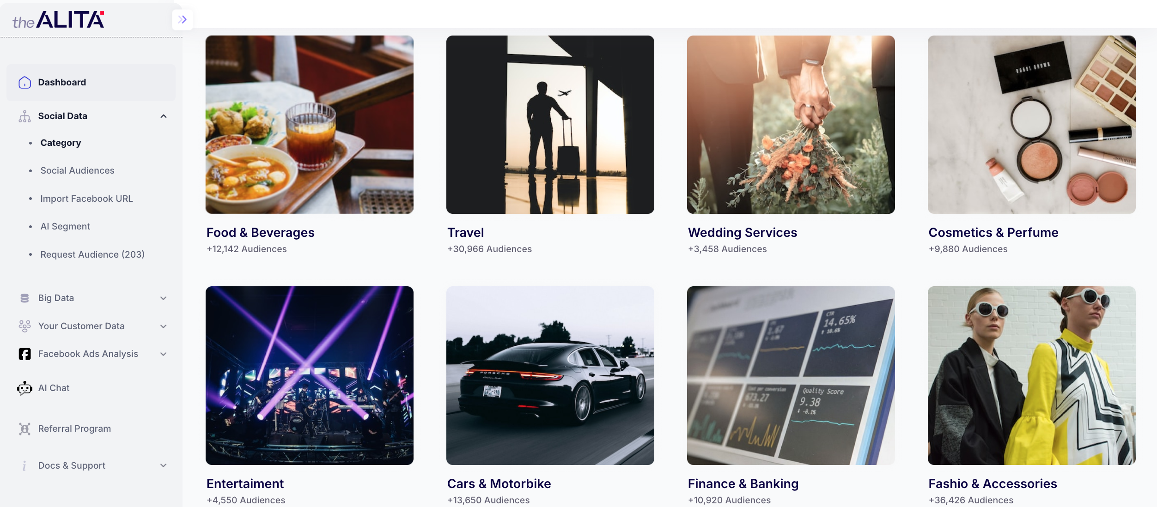The image size is (1157, 507).
Task: Open the Food & Beverages category title
Action: pyautogui.click(x=261, y=232)
